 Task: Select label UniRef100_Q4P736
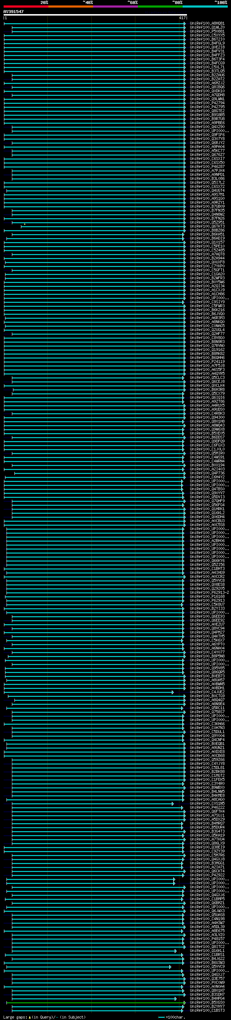(x=207, y=473)
